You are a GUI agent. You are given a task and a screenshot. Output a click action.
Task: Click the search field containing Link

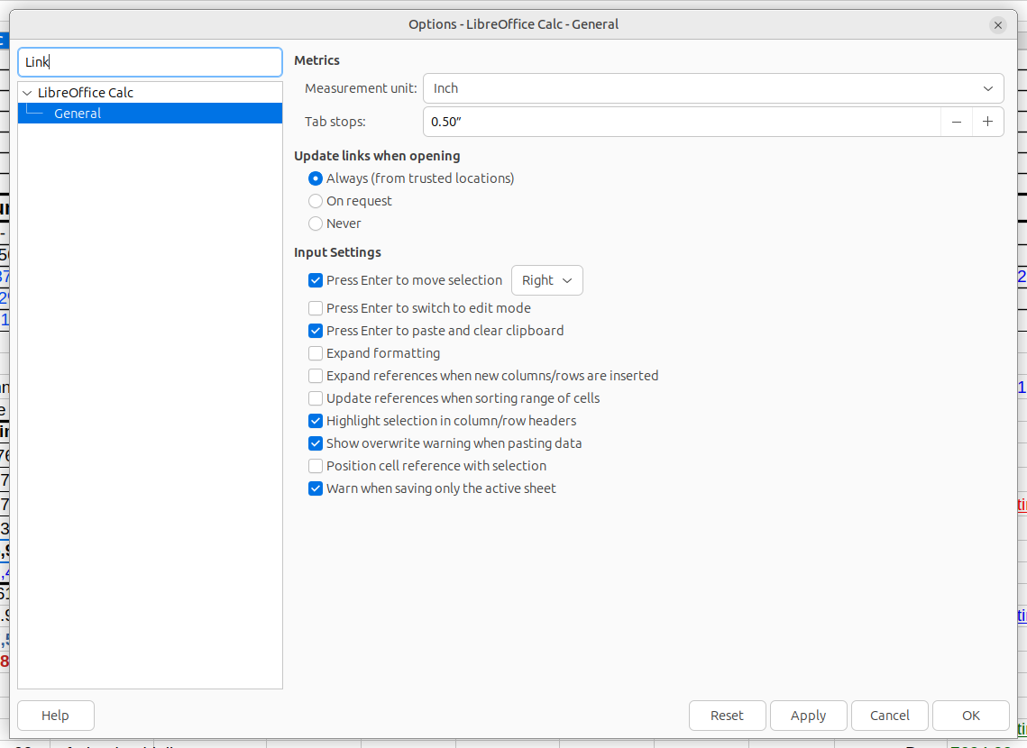coord(150,62)
